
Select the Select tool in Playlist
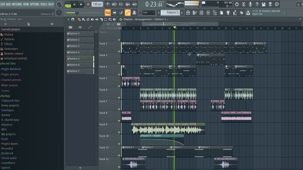point(106,19)
